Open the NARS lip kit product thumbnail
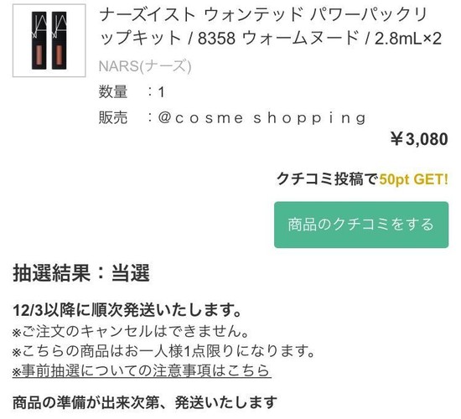 (x=49, y=40)
